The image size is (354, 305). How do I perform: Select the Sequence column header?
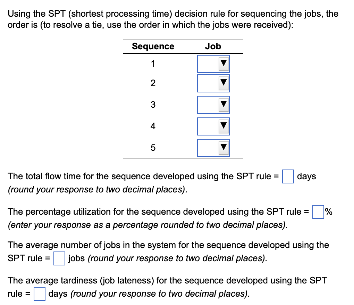click(x=153, y=46)
